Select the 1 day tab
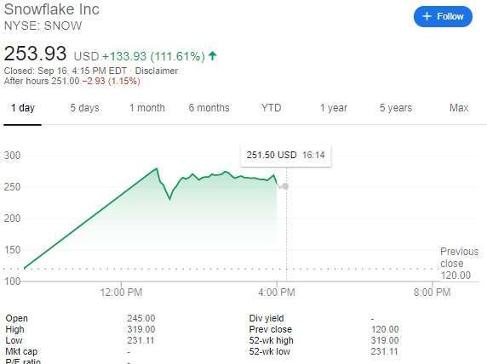This screenshot has width=487, height=364. tap(23, 108)
